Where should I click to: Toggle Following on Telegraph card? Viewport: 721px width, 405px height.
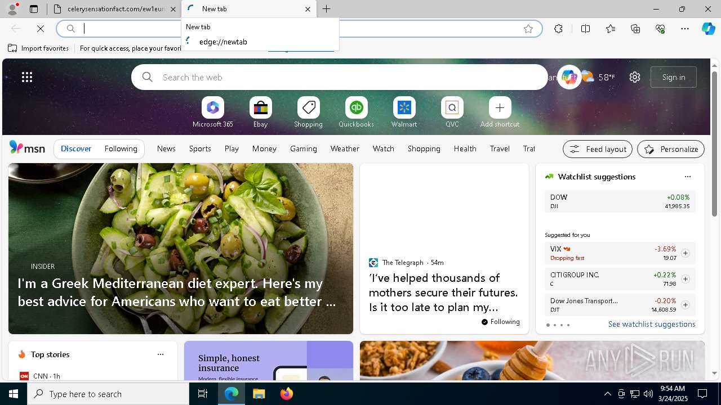(501, 322)
